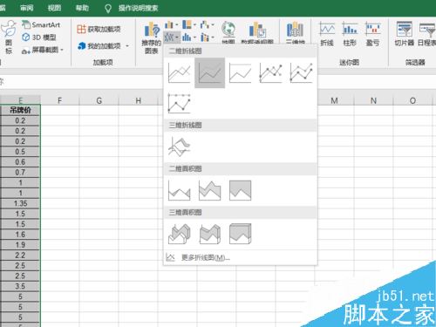Screen dimensions: 436x327
Task: Select column F header
Action: pyautogui.click(x=59, y=100)
